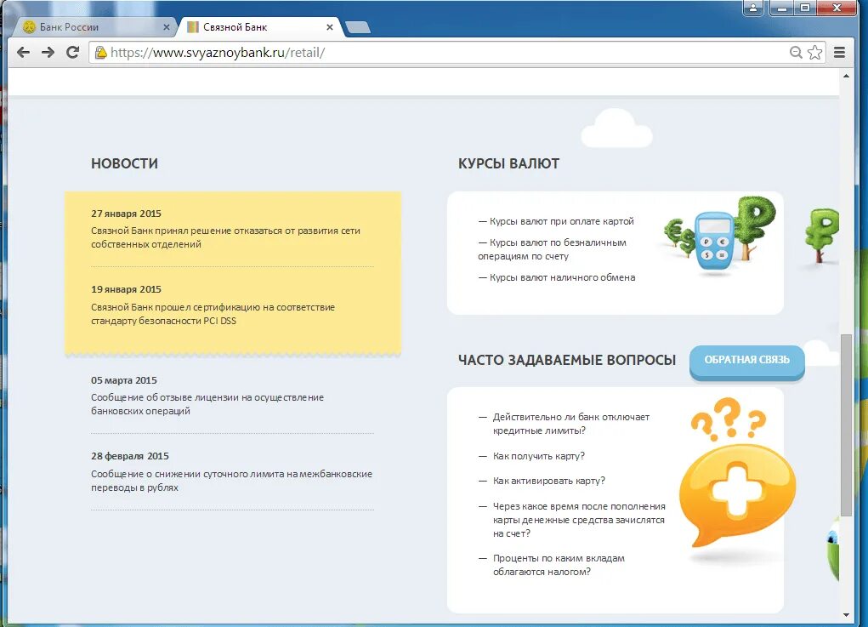
Task: Maximize the Chrome window
Action: [805, 8]
